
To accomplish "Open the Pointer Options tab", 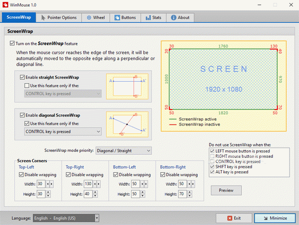I will point(59,17).
